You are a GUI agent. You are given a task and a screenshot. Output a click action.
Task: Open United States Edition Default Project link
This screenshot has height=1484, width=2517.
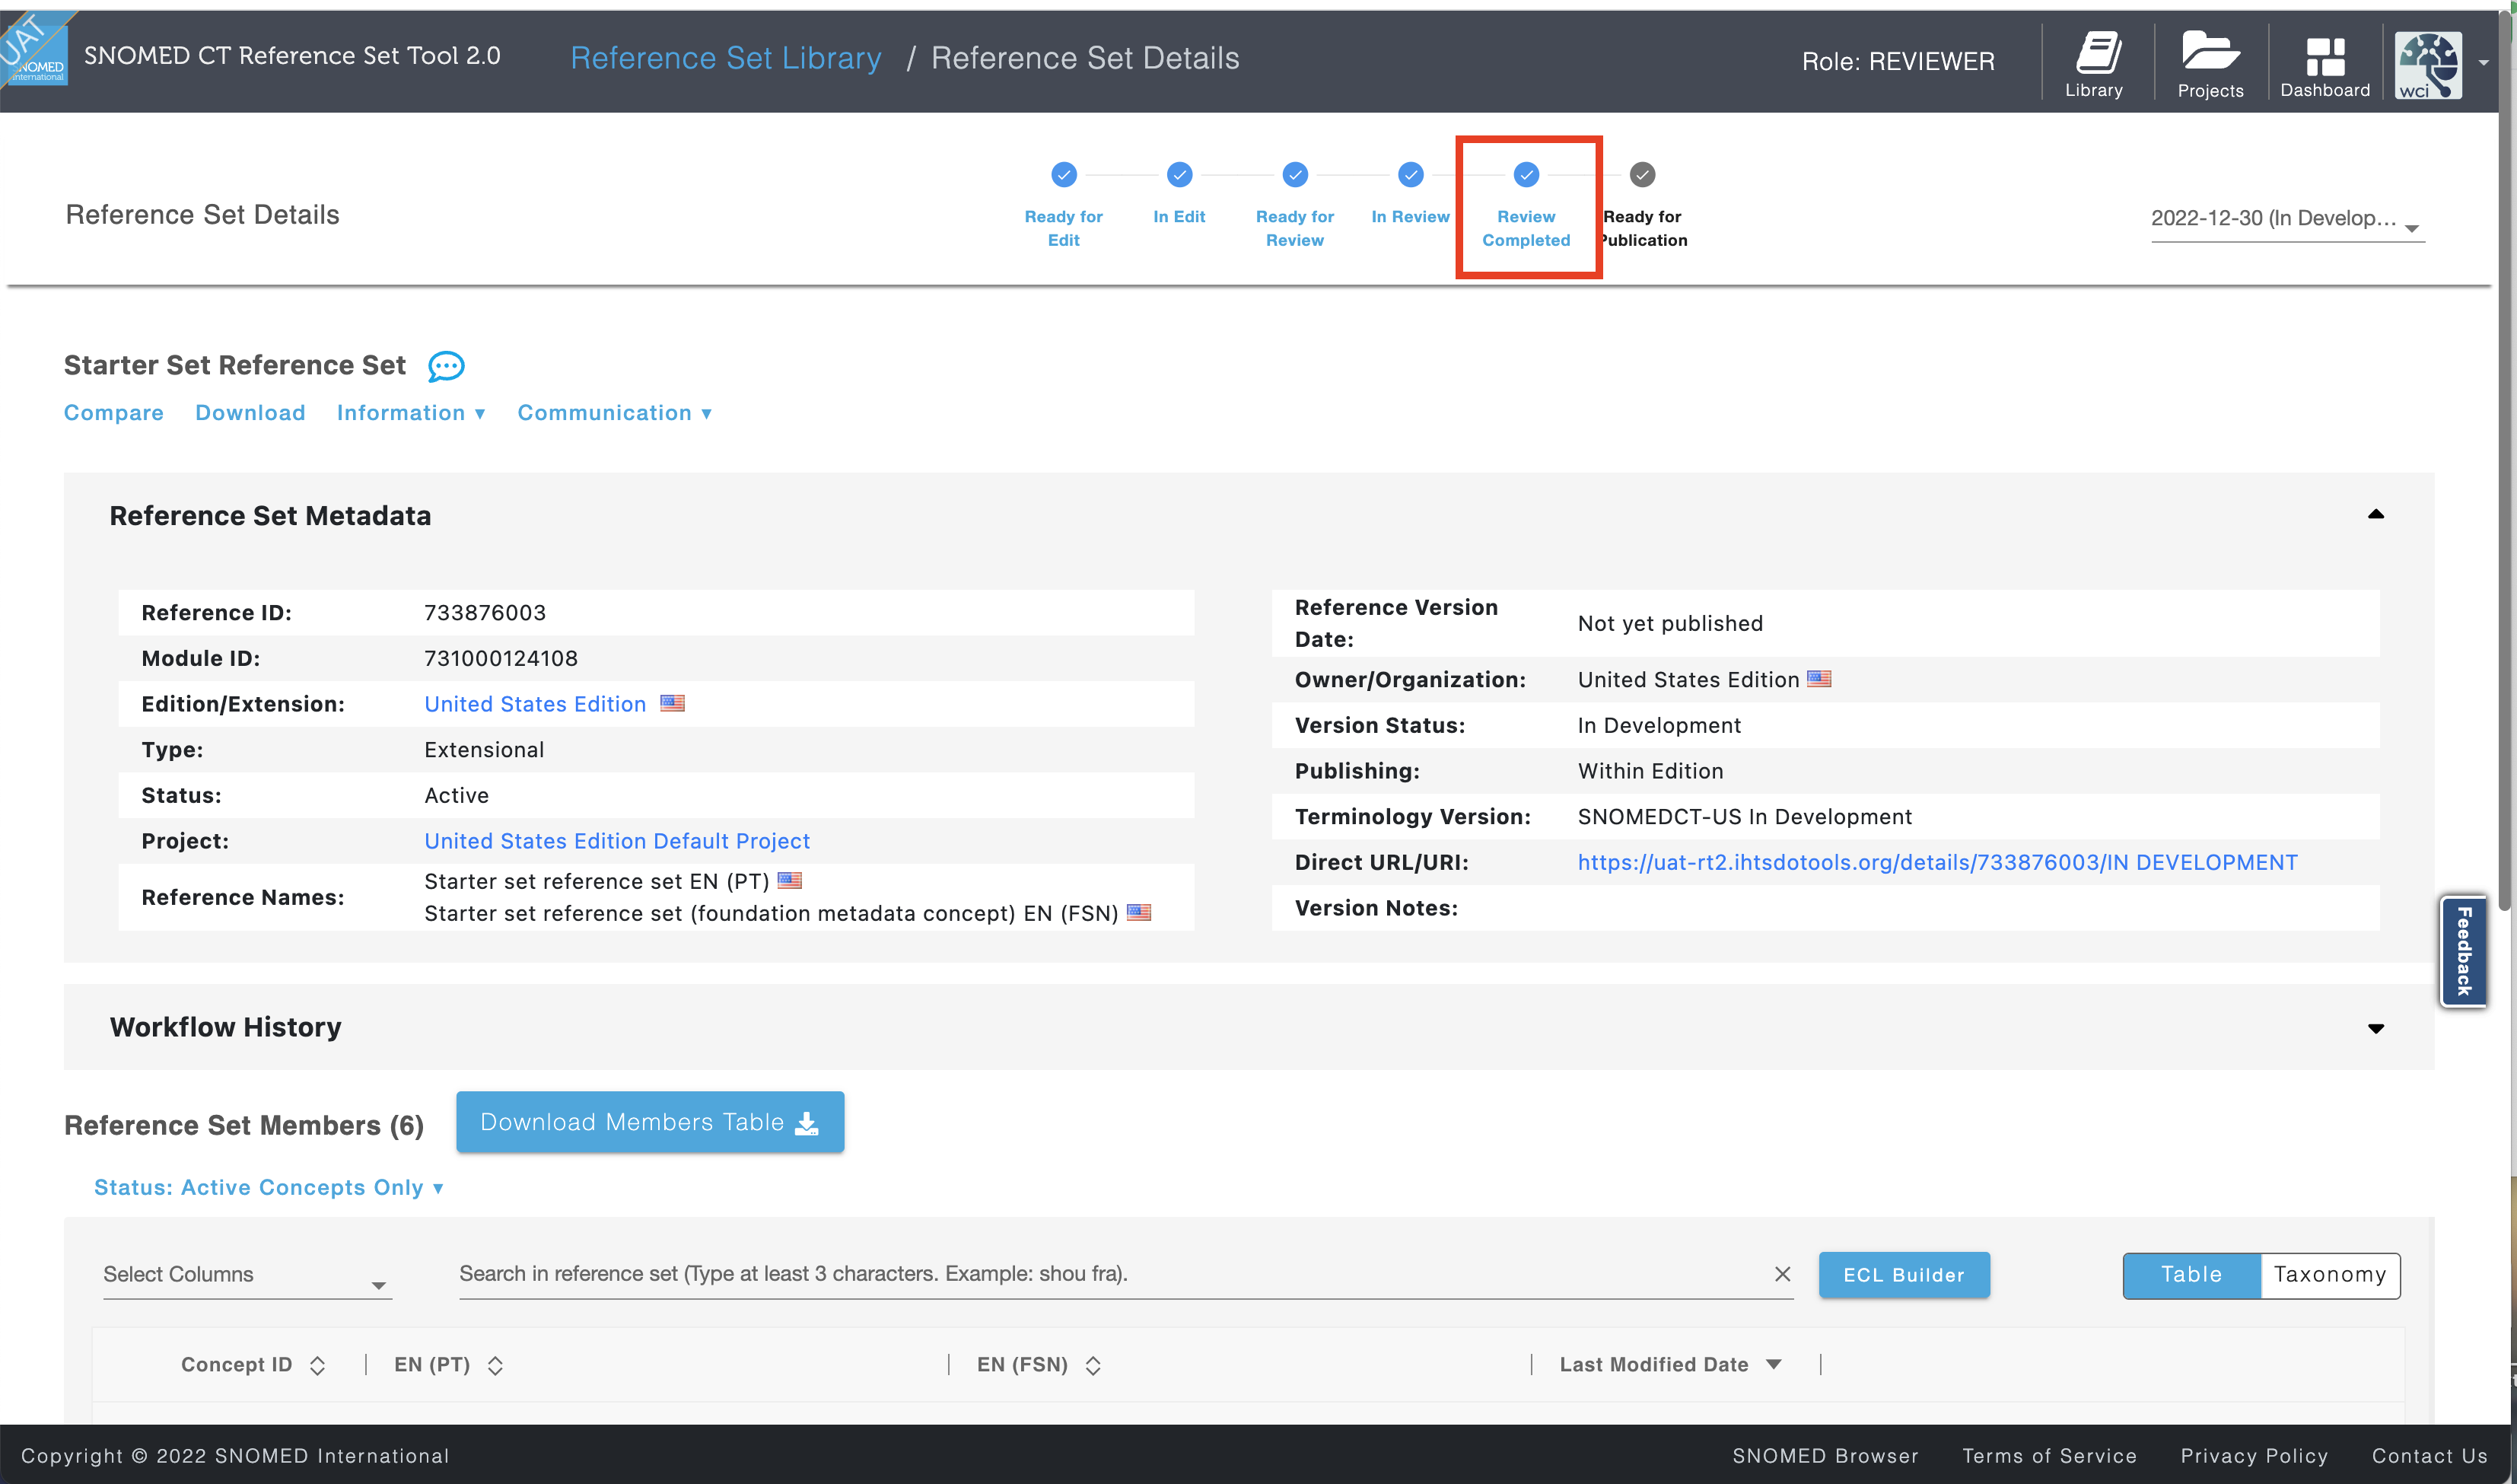617,841
